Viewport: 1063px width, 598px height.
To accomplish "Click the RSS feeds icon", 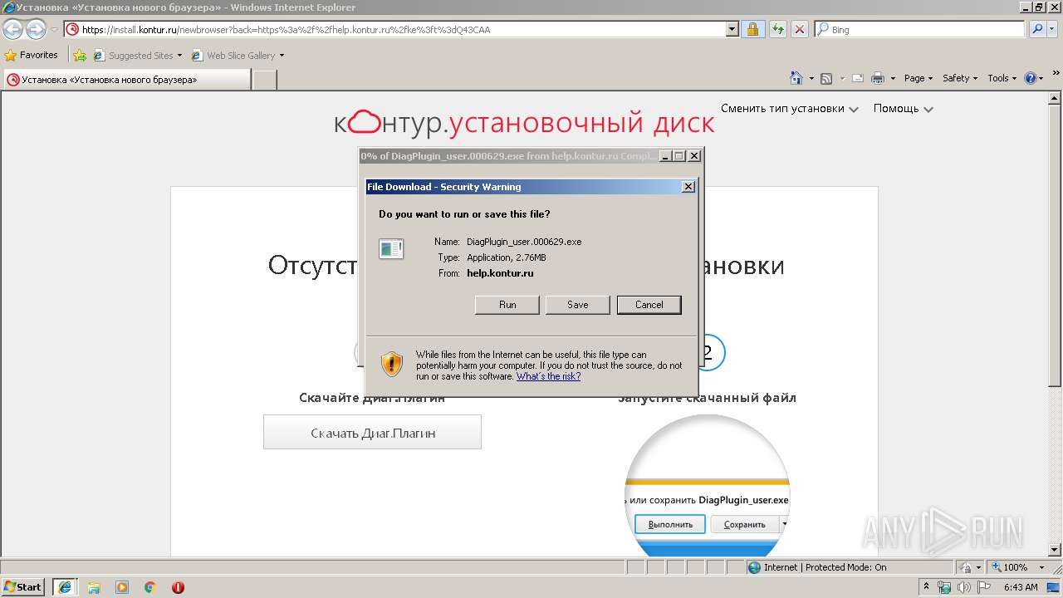I will (826, 78).
